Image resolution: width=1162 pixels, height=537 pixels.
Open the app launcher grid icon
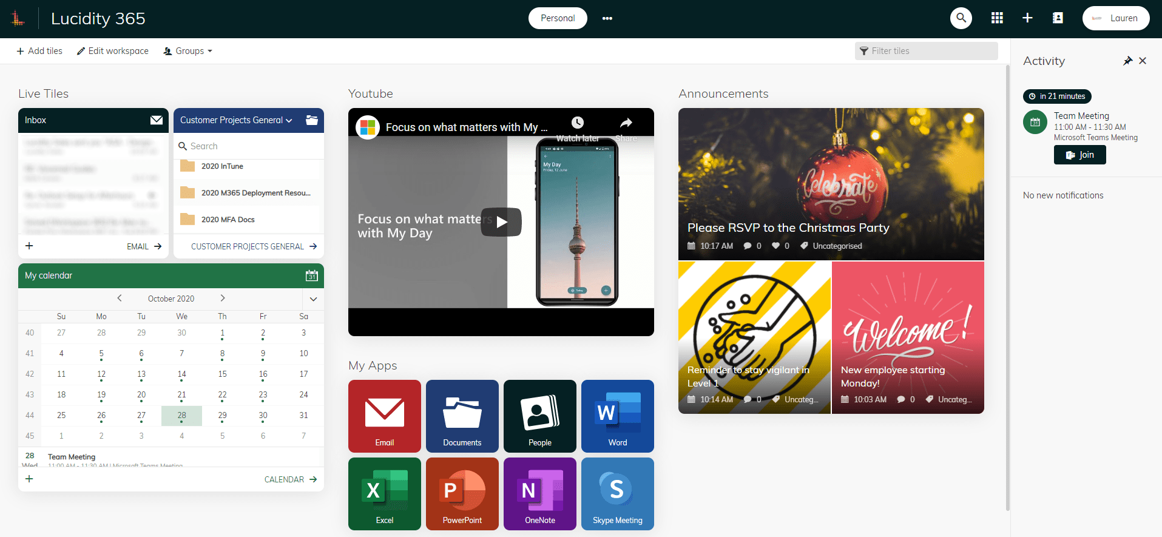pos(997,18)
